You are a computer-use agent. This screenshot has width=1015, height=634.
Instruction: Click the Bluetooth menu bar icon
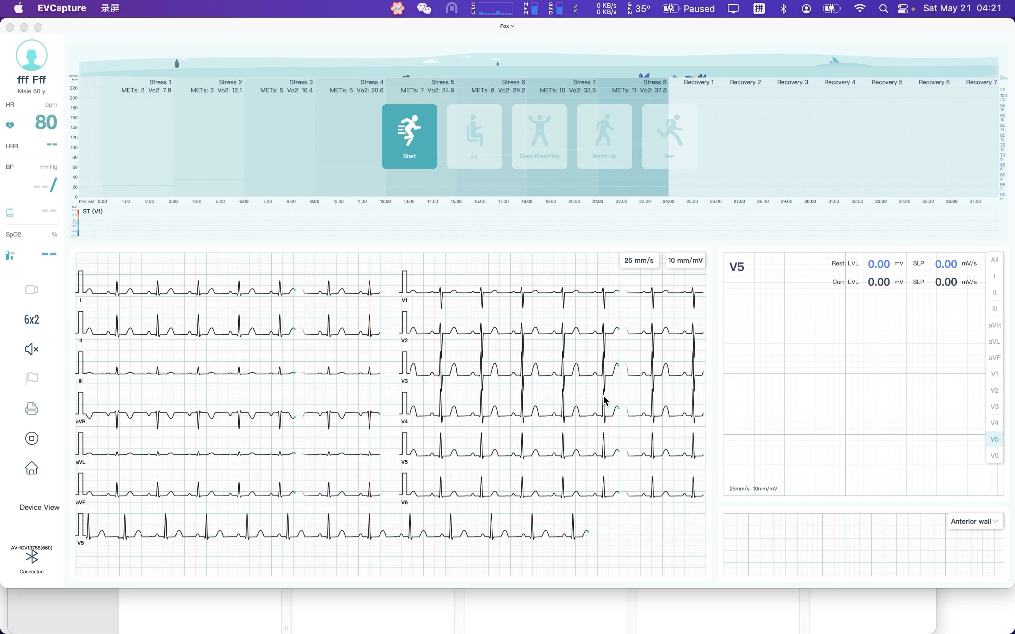[783, 8]
